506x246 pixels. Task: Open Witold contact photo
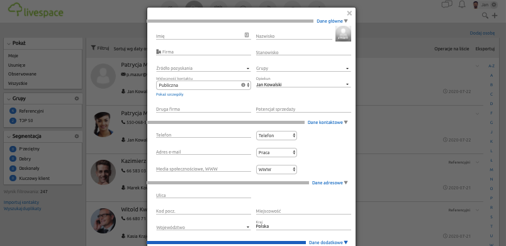pyautogui.click(x=103, y=221)
